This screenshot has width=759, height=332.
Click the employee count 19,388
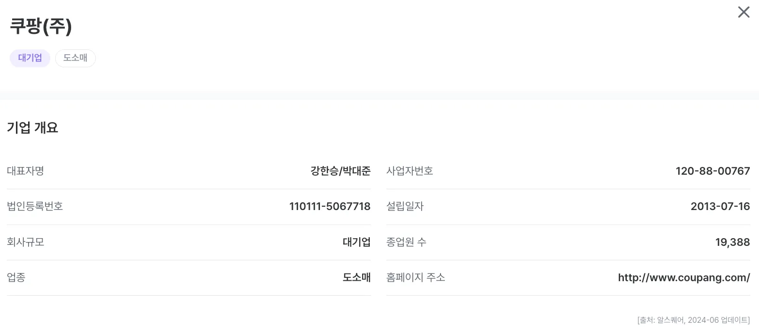pyautogui.click(x=732, y=242)
